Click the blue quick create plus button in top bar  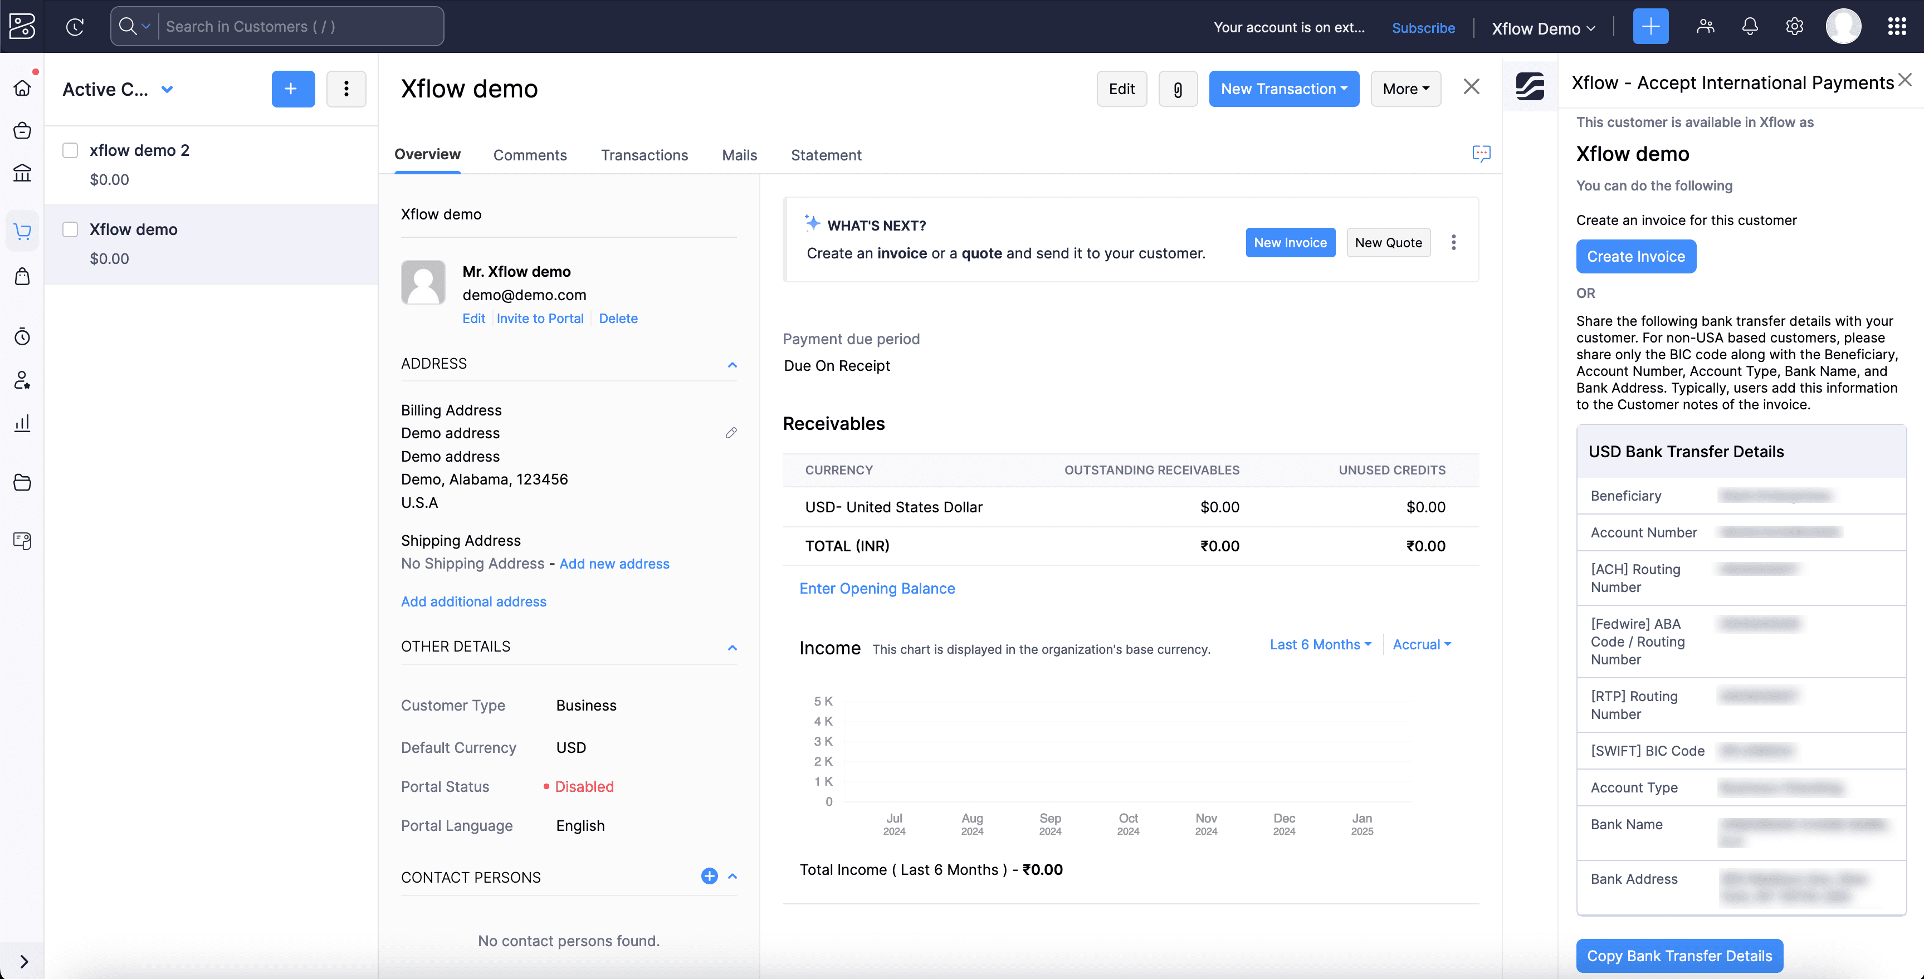(x=1650, y=26)
